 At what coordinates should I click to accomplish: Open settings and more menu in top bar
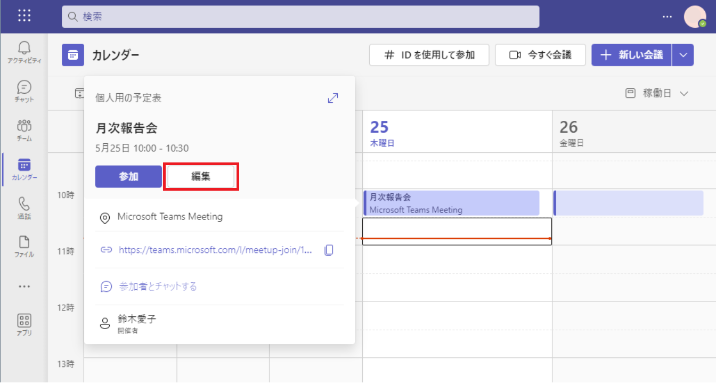tap(668, 17)
